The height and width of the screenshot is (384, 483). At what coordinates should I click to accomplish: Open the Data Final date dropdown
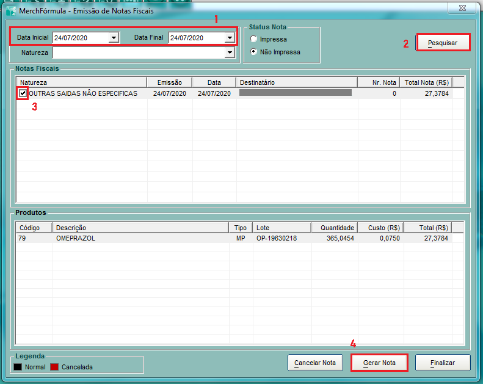230,38
